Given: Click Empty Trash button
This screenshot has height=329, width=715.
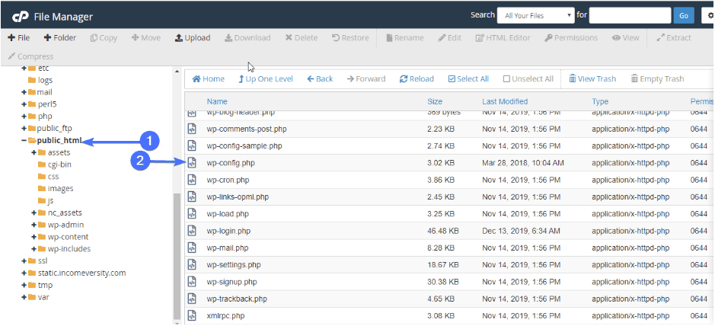Looking at the screenshot, I should click(x=658, y=79).
